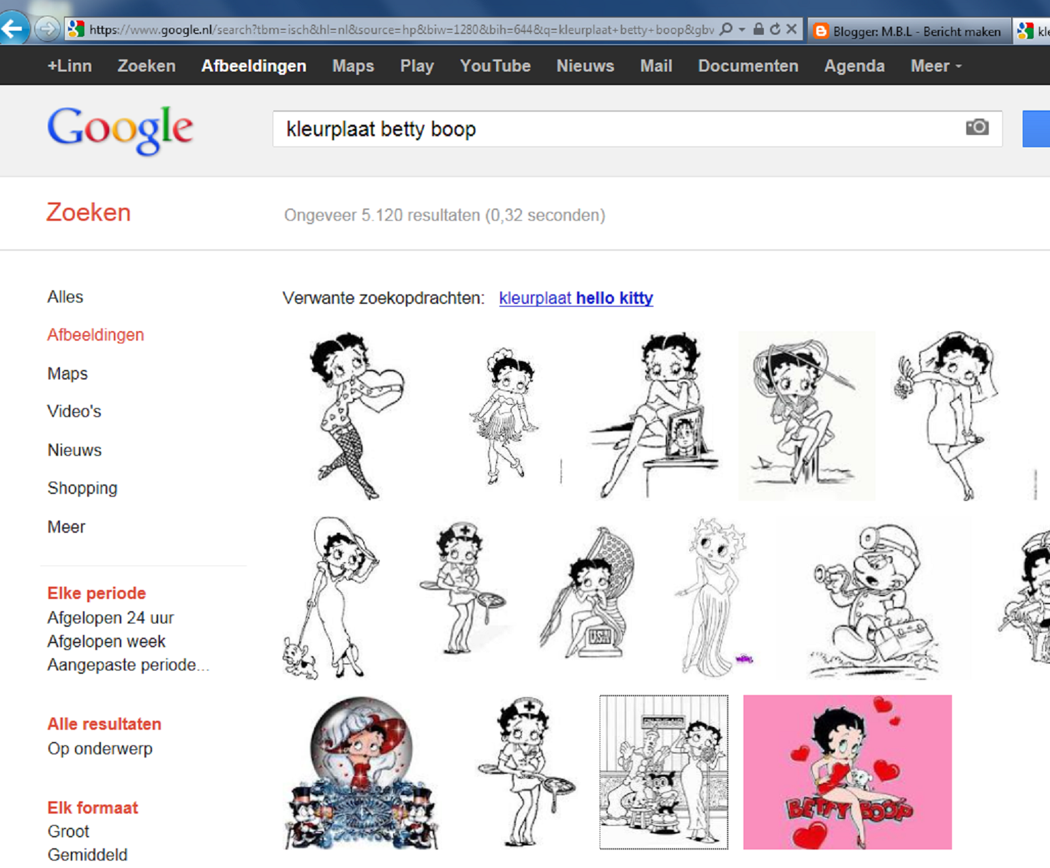Click the browser forward arrow button
The height and width of the screenshot is (868, 1050).
(x=46, y=29)
